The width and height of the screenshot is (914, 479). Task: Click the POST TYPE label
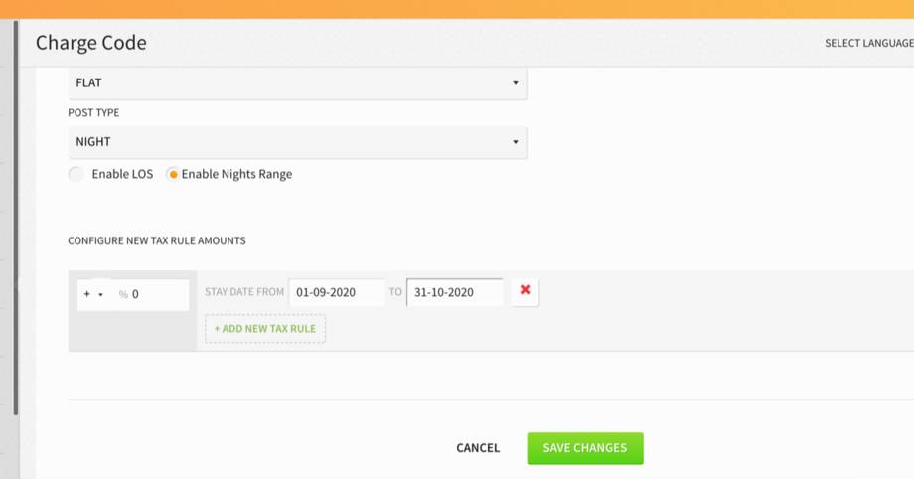[93, 113]
